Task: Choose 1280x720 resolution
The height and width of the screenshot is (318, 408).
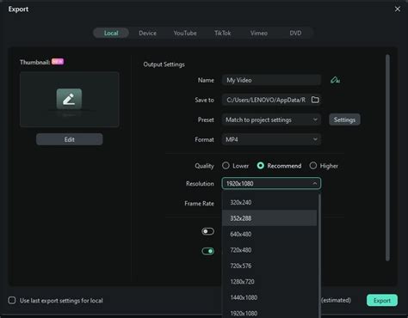Action: click(269, 282)
